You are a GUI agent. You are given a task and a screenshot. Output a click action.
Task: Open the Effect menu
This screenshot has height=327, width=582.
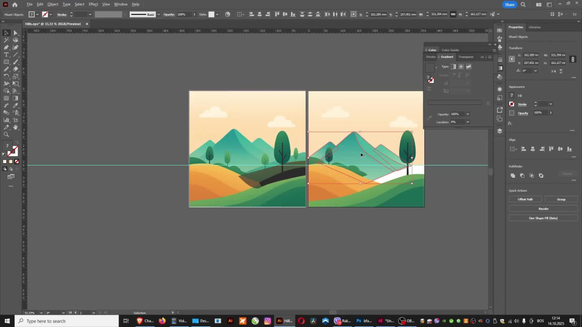[93, 5]
